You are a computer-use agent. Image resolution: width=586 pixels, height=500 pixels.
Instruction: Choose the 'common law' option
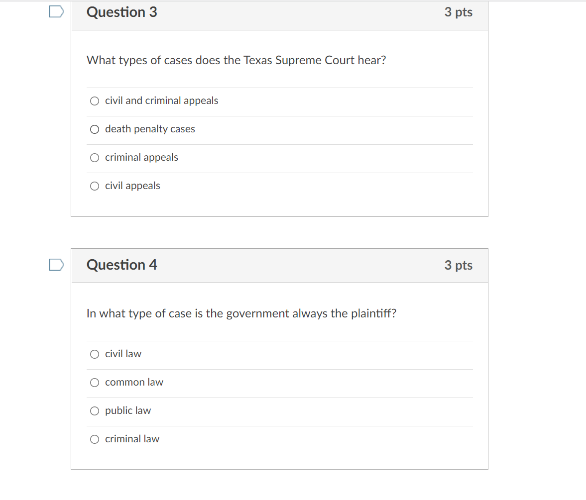tap(95, 383)
